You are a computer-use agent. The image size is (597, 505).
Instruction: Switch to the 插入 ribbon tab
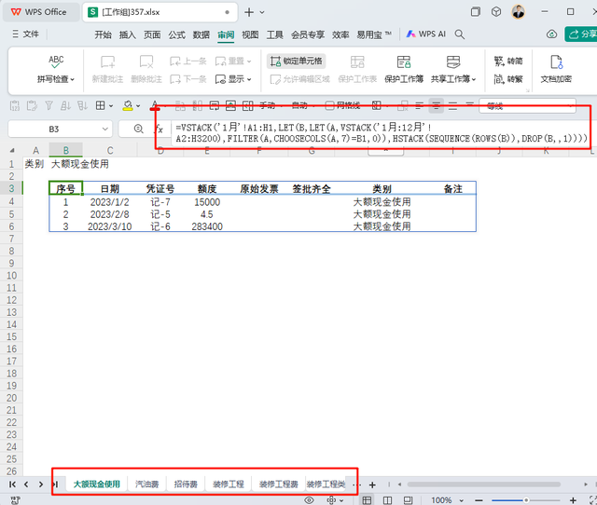(128, 34)
